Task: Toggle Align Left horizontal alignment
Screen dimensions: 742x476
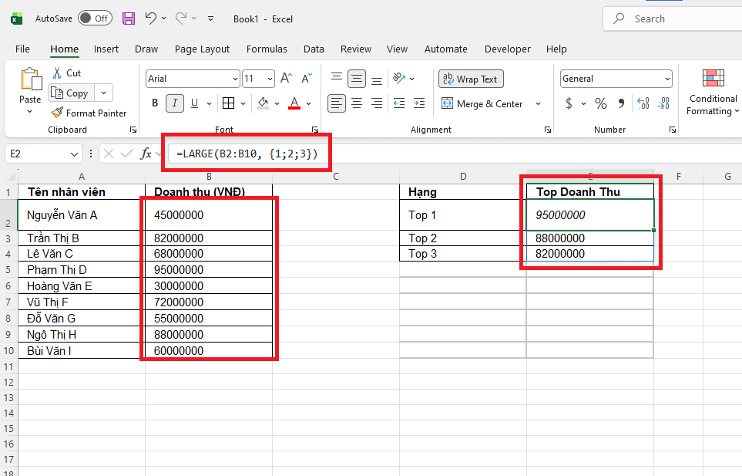Action: coord(337,103)
